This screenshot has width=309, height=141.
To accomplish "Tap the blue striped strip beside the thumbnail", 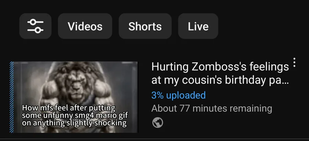I will pos(12,97).
